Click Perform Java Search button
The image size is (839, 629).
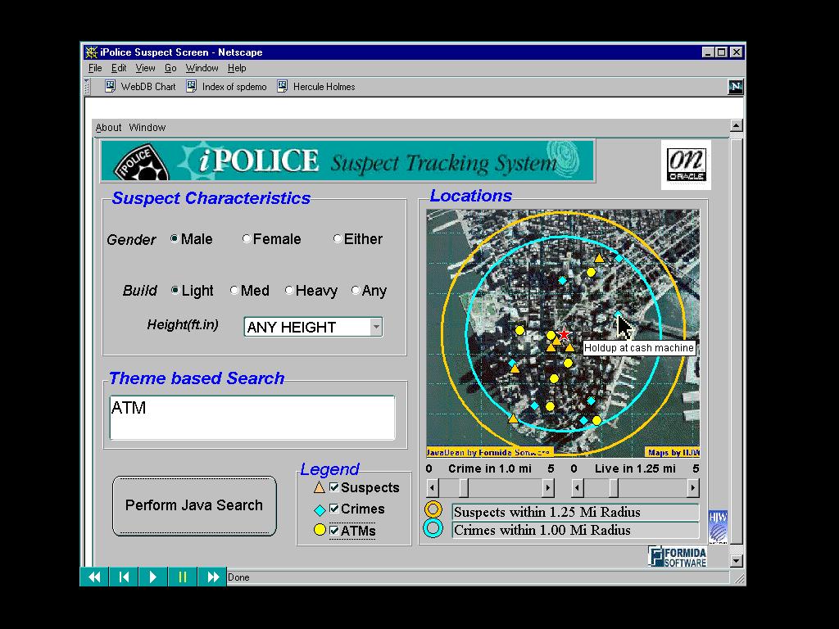pos(194,505)
